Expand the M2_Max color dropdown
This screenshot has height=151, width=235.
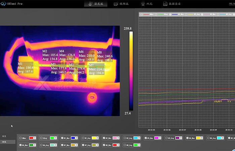coord(118,138)
